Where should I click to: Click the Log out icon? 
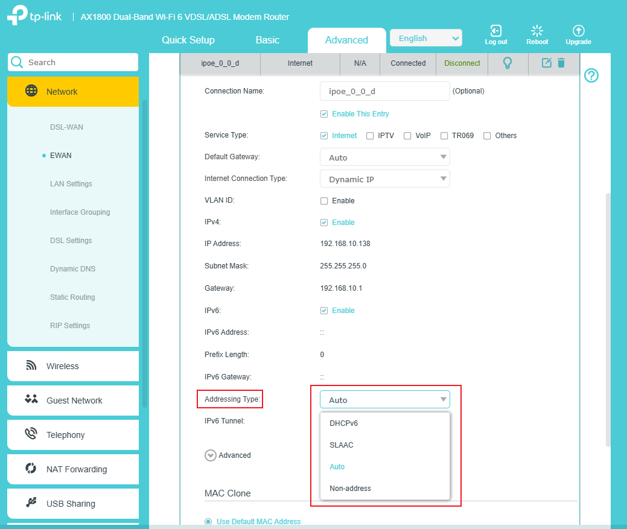click(495, 31)
